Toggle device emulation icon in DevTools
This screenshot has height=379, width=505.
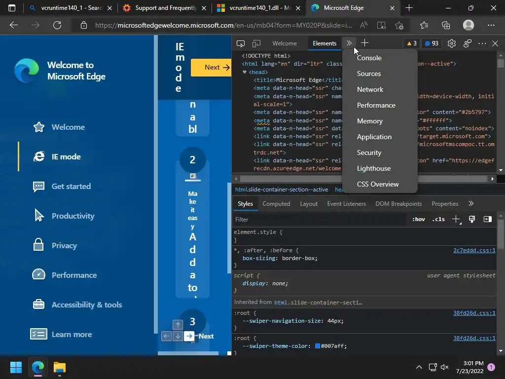point(256,43)
